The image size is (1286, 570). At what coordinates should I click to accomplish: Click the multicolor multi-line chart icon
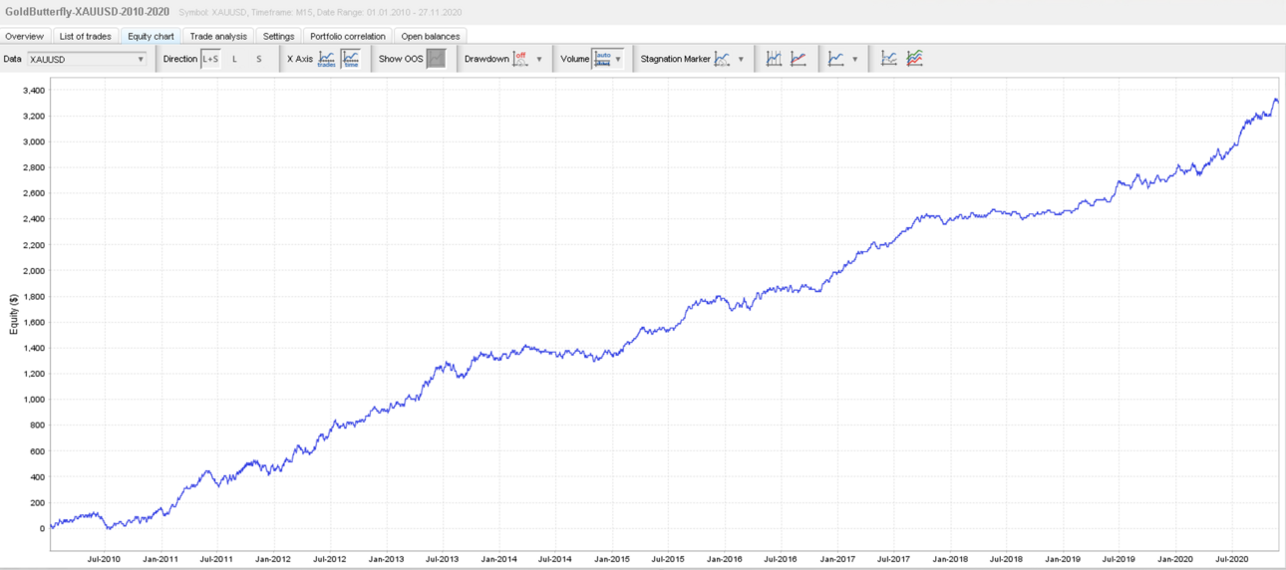tap(914, 59)
